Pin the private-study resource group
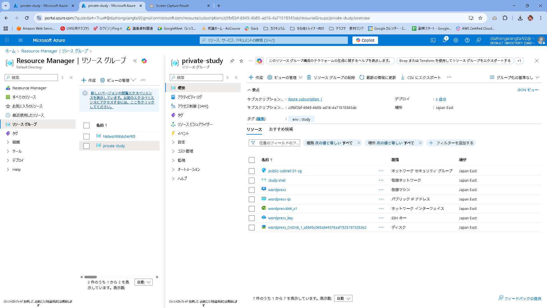 click(x=232, y=61)
